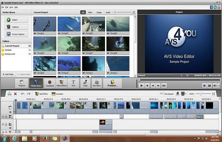The image size is (222, 142).
Task: Click the Produce button
Action: [x=113, y=83]
